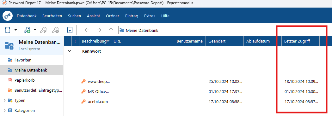Click the large locked-folder database header icon

[9, 45]
